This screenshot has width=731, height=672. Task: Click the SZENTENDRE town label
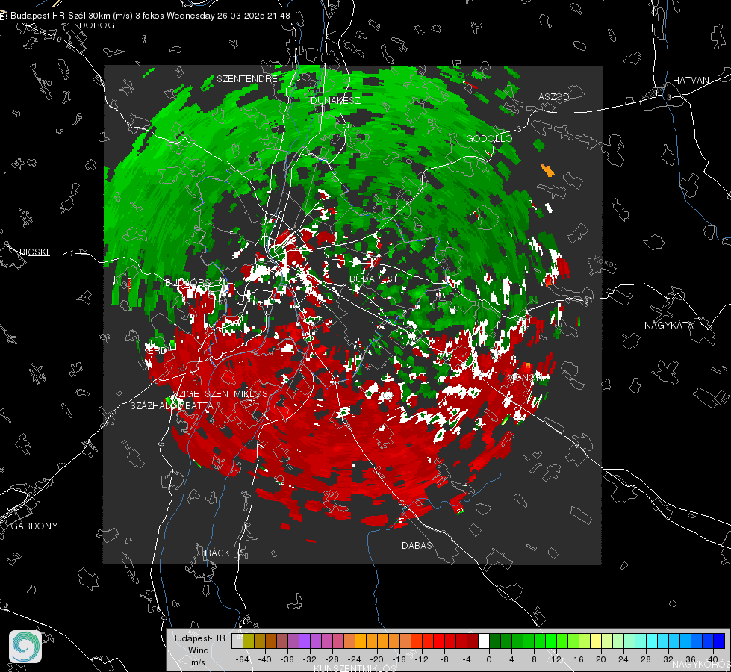[247, 79]
